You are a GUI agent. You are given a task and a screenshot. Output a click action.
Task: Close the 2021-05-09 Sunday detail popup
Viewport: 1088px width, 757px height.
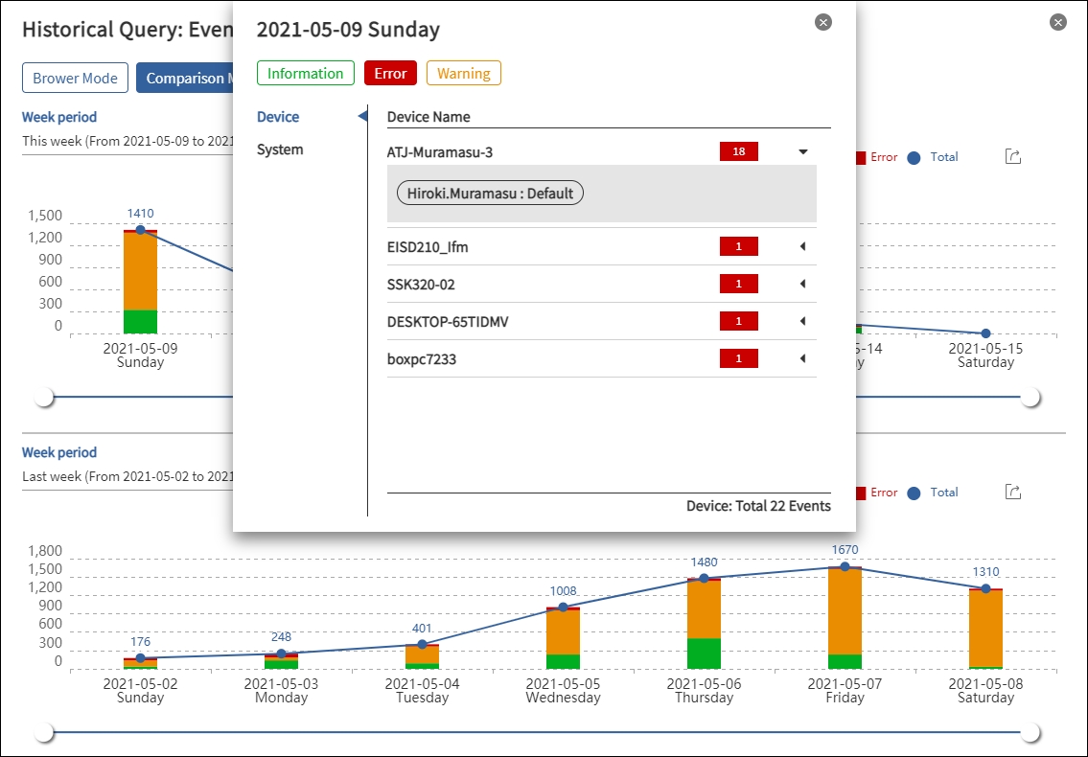tap(822, 22)
